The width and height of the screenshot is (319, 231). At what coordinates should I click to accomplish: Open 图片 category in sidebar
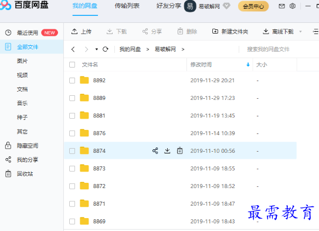point(22,61)
